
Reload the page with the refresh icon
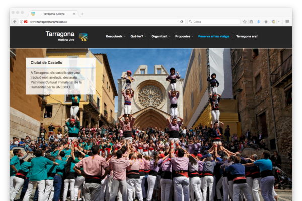(x=182, y=22)
